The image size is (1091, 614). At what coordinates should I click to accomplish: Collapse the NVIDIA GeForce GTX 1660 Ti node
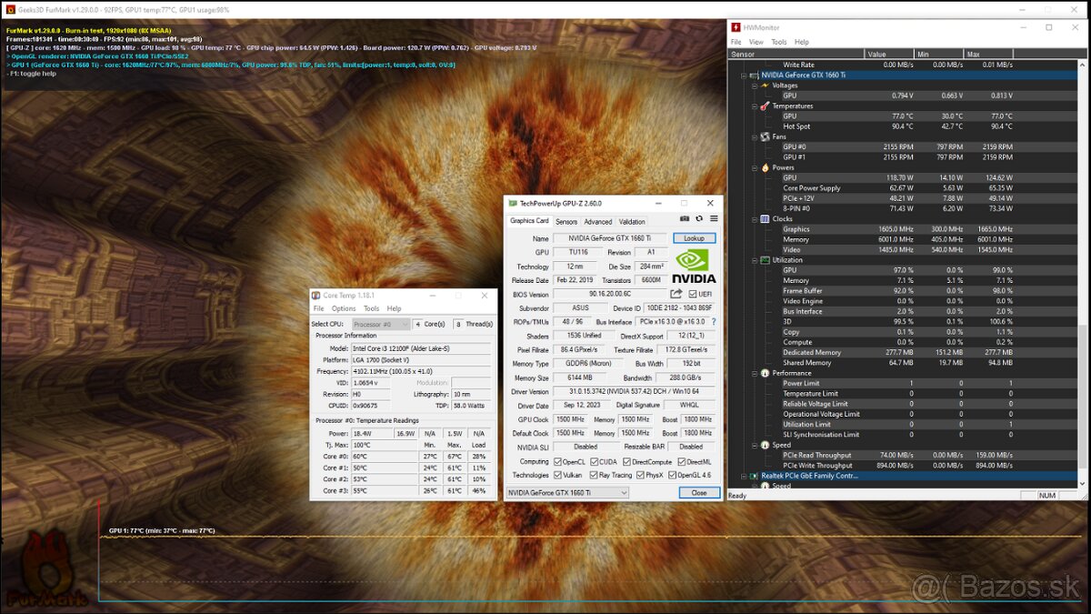point(744,75)
